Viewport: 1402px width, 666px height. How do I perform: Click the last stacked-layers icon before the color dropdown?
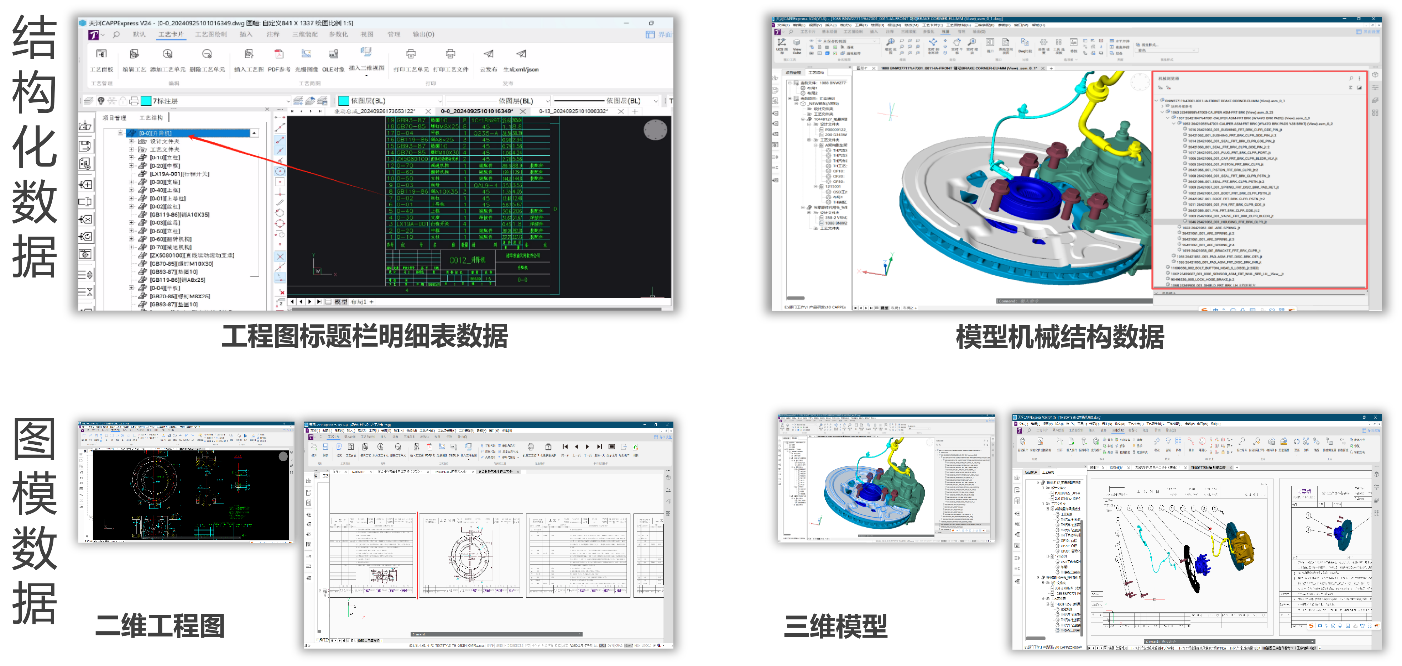322,101
